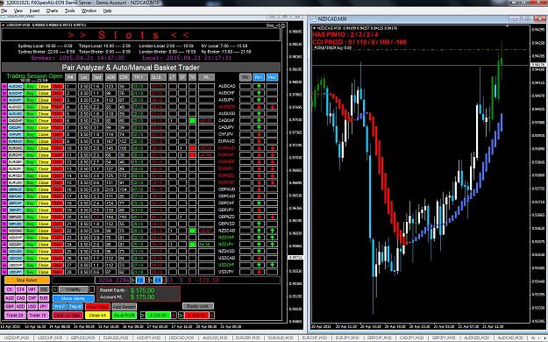
Task: Click the Trade 10 button
Action: 38,316
